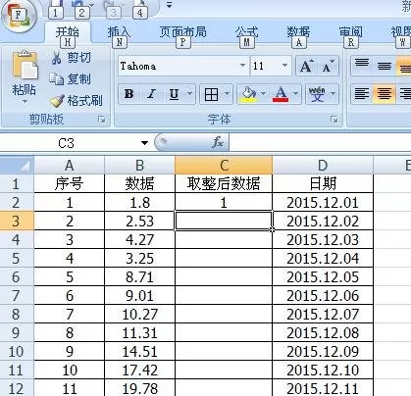Copy selection using 复制 button
This screenshot has width=411, height=396.
[x=70, y=79]
